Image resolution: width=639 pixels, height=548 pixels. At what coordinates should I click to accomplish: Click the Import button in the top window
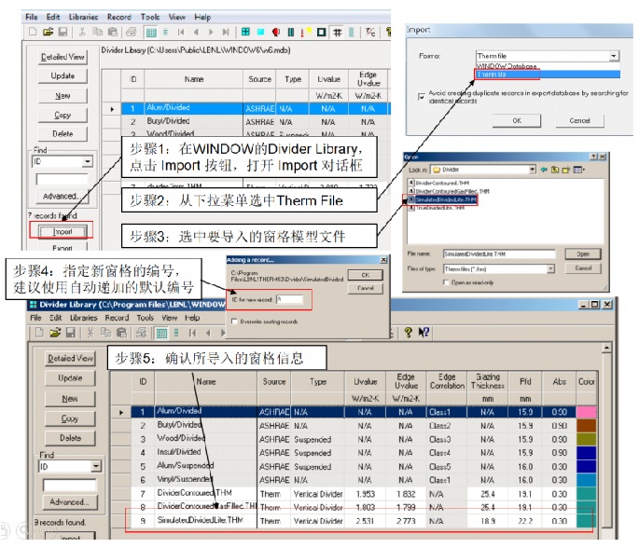coord(63,231)
